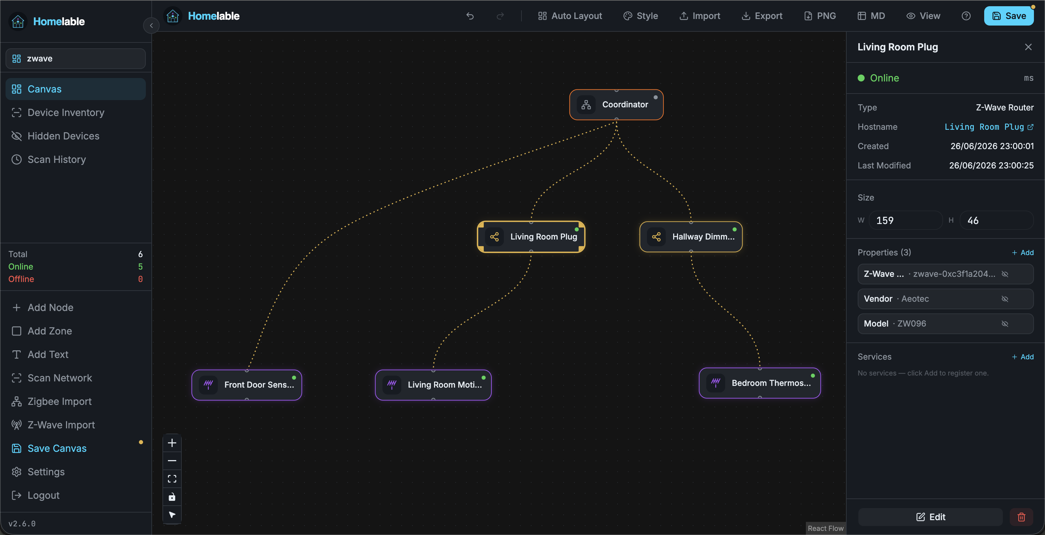Zoom out with the minus control
The width and height of the screenshot is (1045, 535).
click(x=172, y=461)
